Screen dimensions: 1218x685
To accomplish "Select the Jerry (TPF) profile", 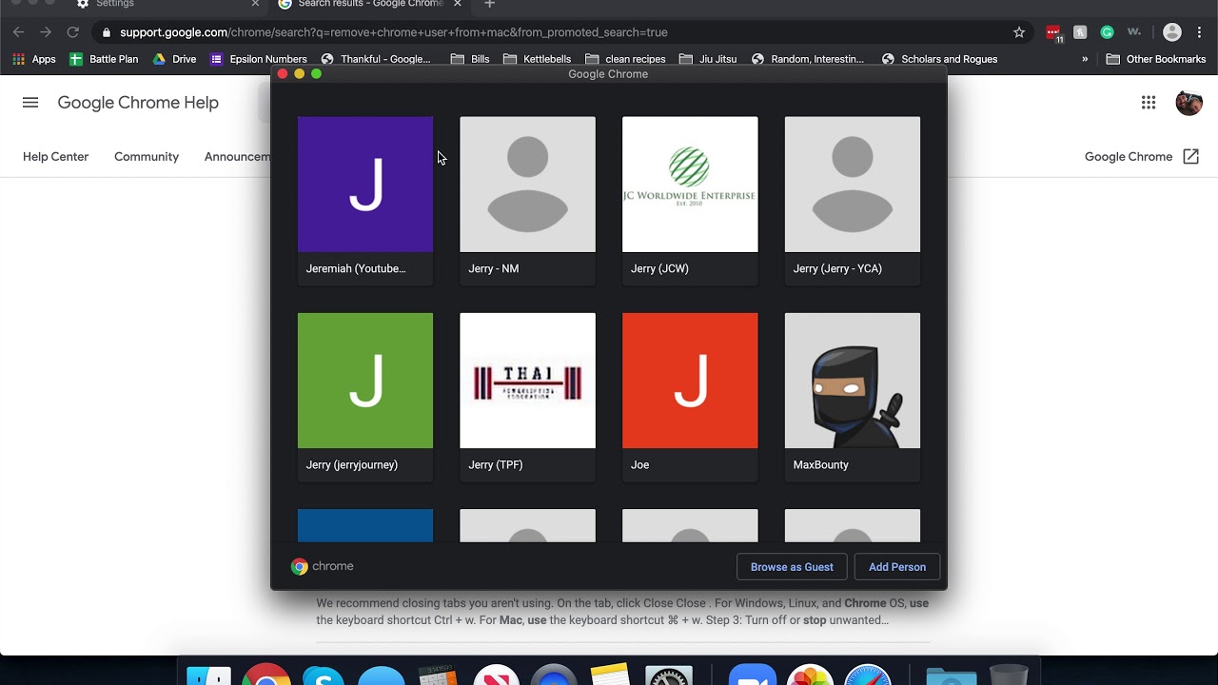I will click(x=527, y=397).
